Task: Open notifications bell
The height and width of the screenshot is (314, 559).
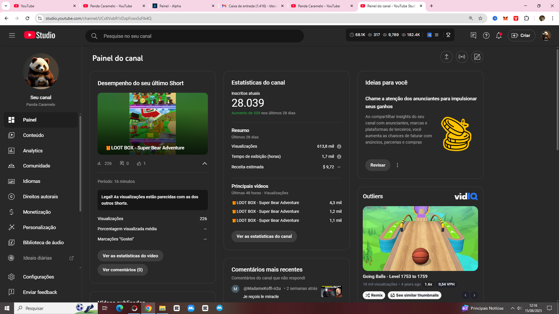Action: coord(499,35)
